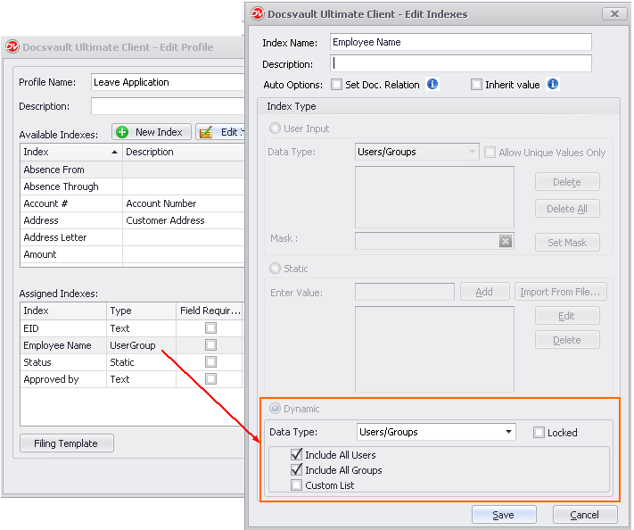The image size is (634, 530).
Task: Select Absence Through row
Action: [x=132, y=186]
